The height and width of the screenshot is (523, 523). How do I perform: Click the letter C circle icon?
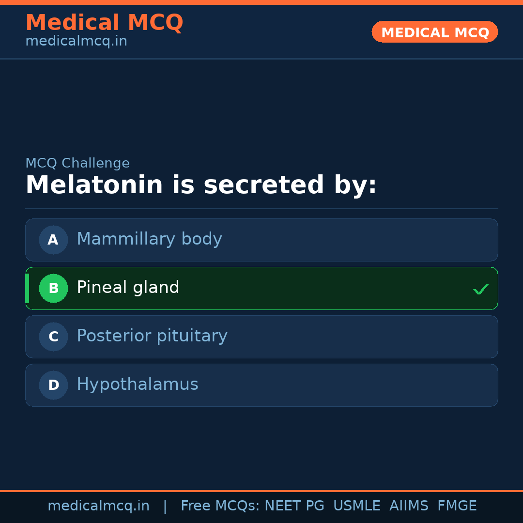coord(53,337)
